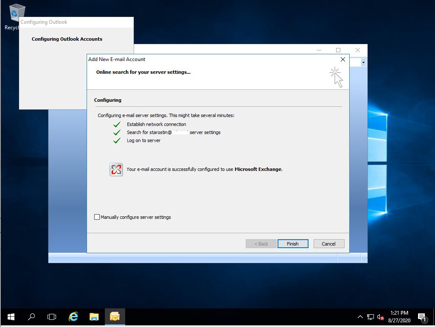The height and width of the screenshot is (327, 435).
Task: Click the checkmark beside Log on to server
Action: [x=117, y=140]
